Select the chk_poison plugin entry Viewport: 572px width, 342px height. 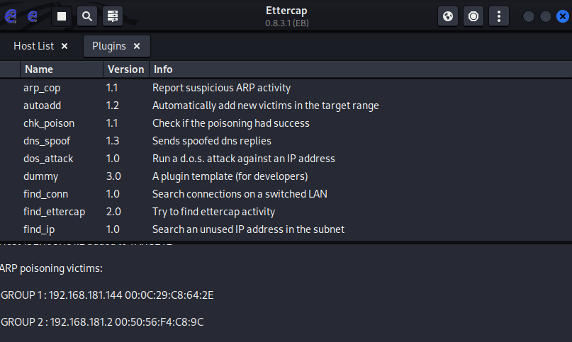coord(48,123)
